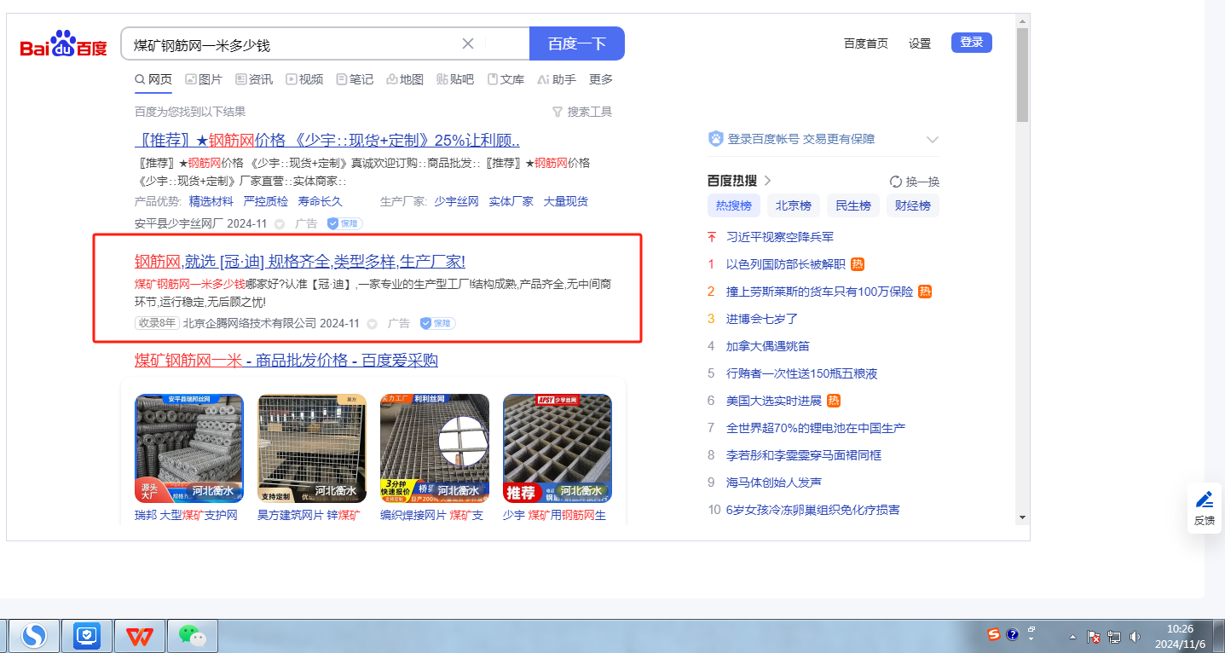
Task: Select the 热搜榜 hot list tab
Action: (x=734, y=205)
